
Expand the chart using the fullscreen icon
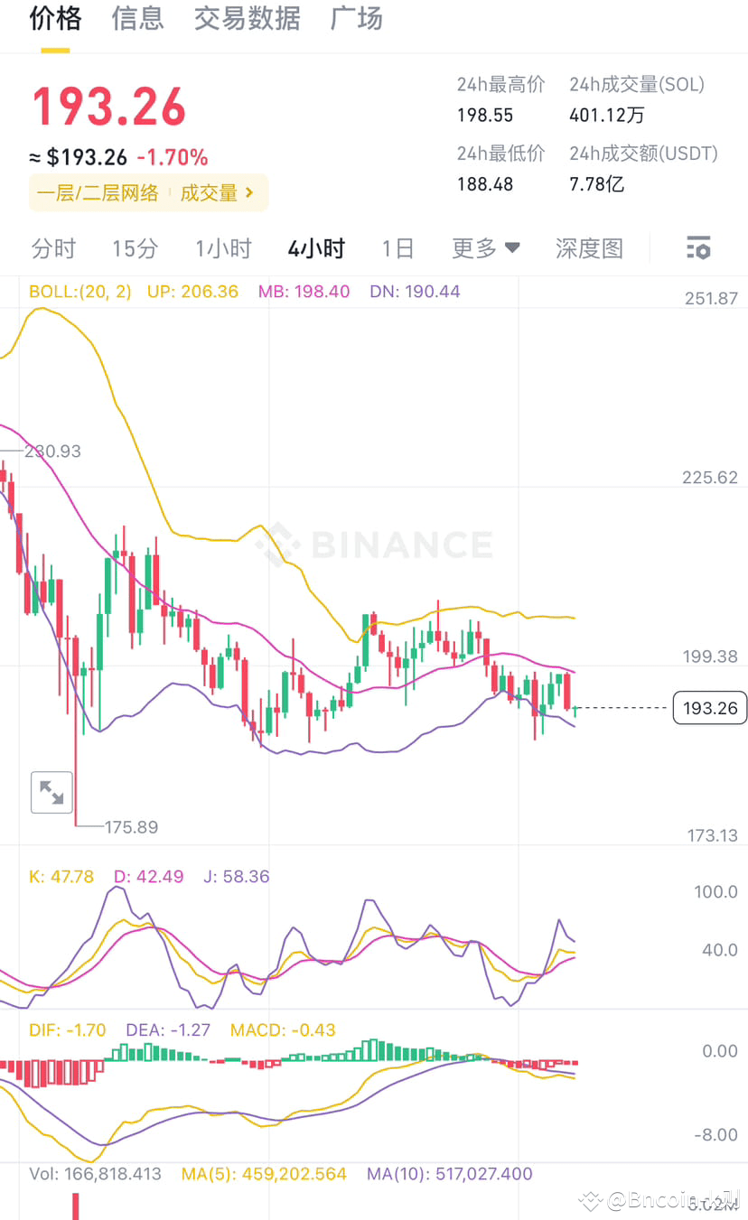tap(51, 792)
